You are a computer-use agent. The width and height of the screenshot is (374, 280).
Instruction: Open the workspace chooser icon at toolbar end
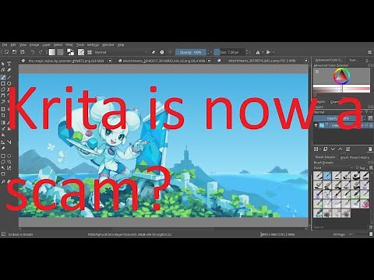(x=370, y=52)
